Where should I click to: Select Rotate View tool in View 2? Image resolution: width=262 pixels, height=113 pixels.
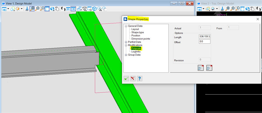248,9
